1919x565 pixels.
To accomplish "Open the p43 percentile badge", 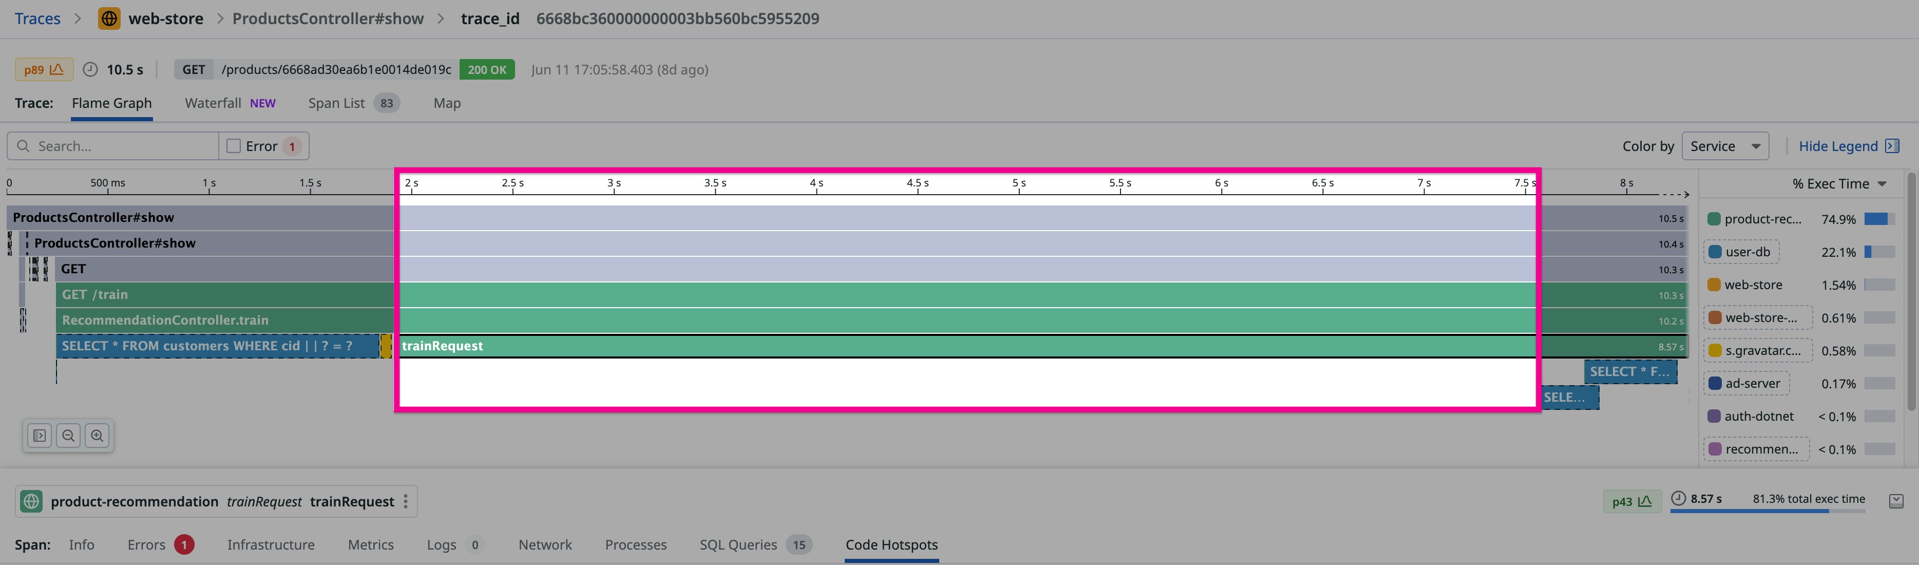I will [x=1631, y=502].
